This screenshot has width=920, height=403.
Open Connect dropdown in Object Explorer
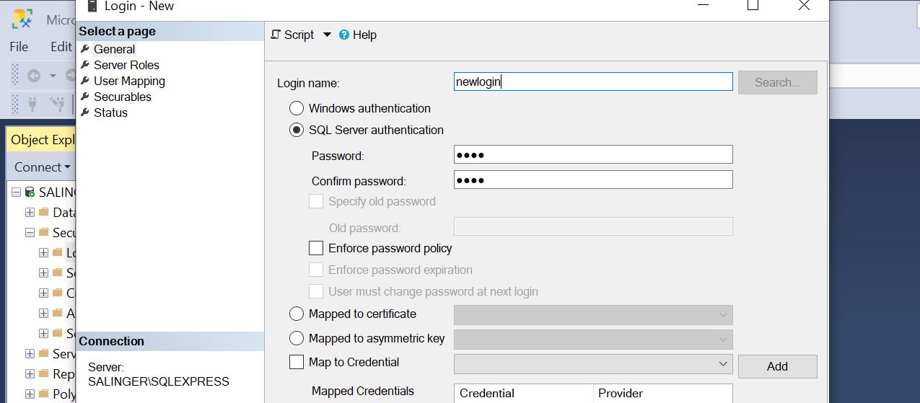[43, 167]
